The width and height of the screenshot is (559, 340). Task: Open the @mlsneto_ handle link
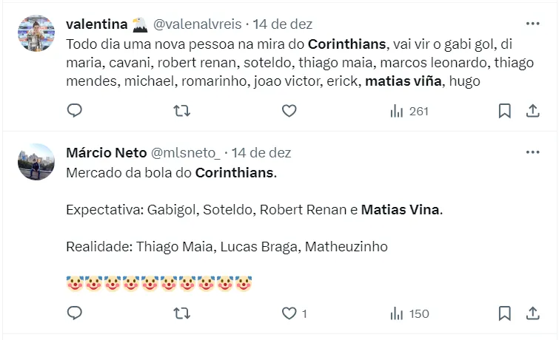185,153
